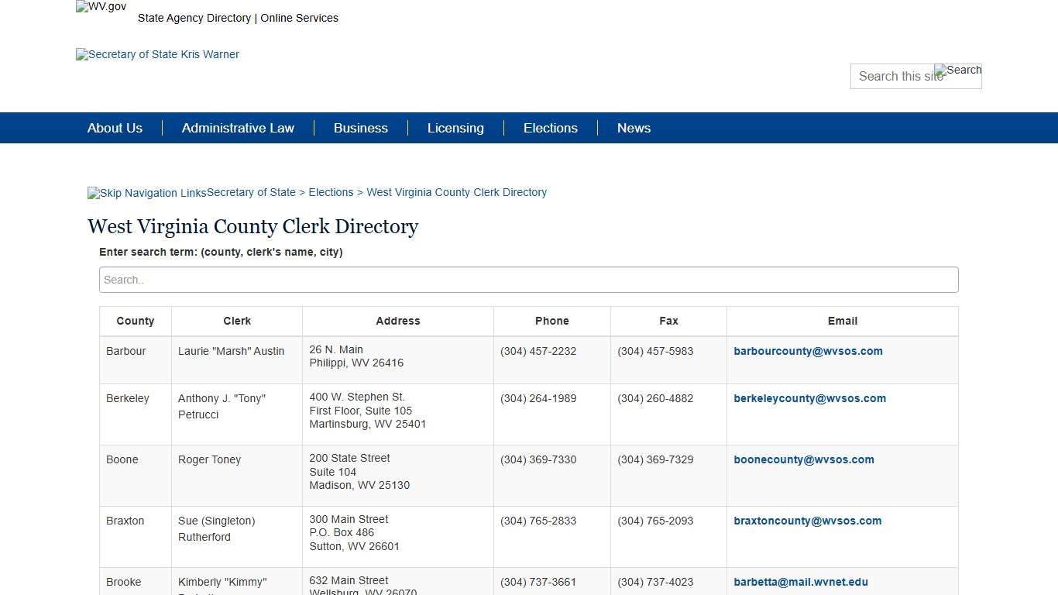Image resolution: width=1058 pixels, height=595 pixels.
Task: Email barbourcounty@wvsos.com
Action: 808,351
